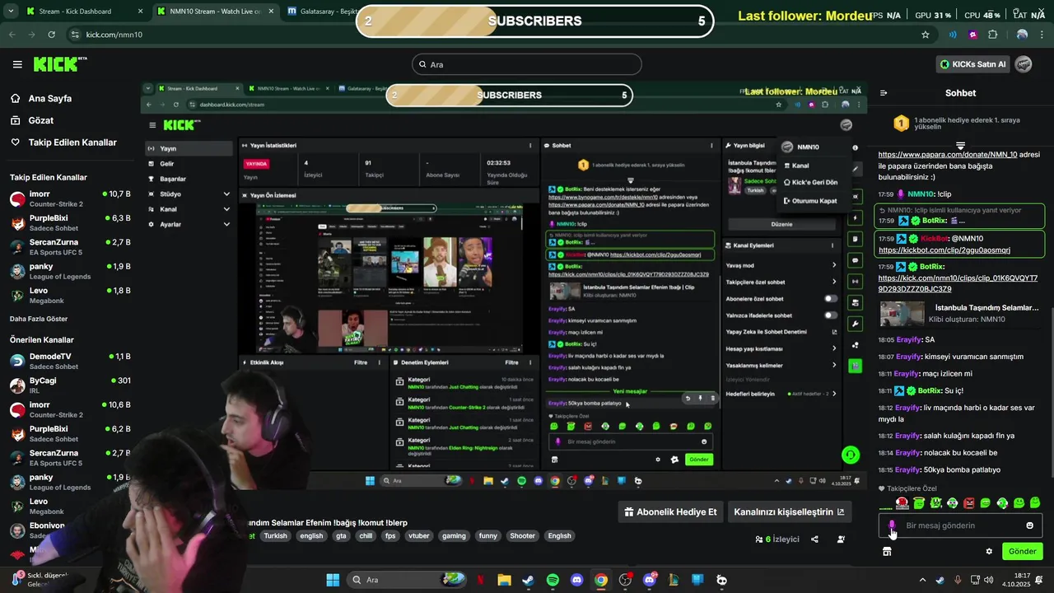1054x593 pixels.
Task: Open the volume icon in the system tray
Action: tap(987, 580)
